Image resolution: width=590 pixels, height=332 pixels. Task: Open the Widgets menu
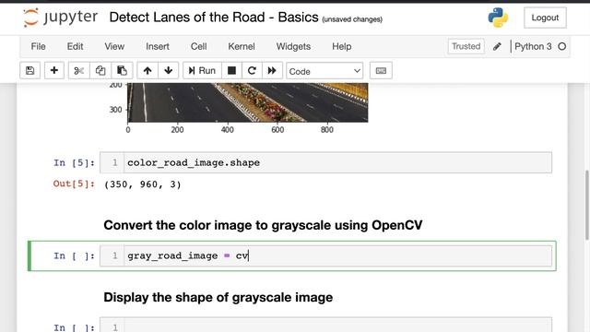tap(293, 46)
